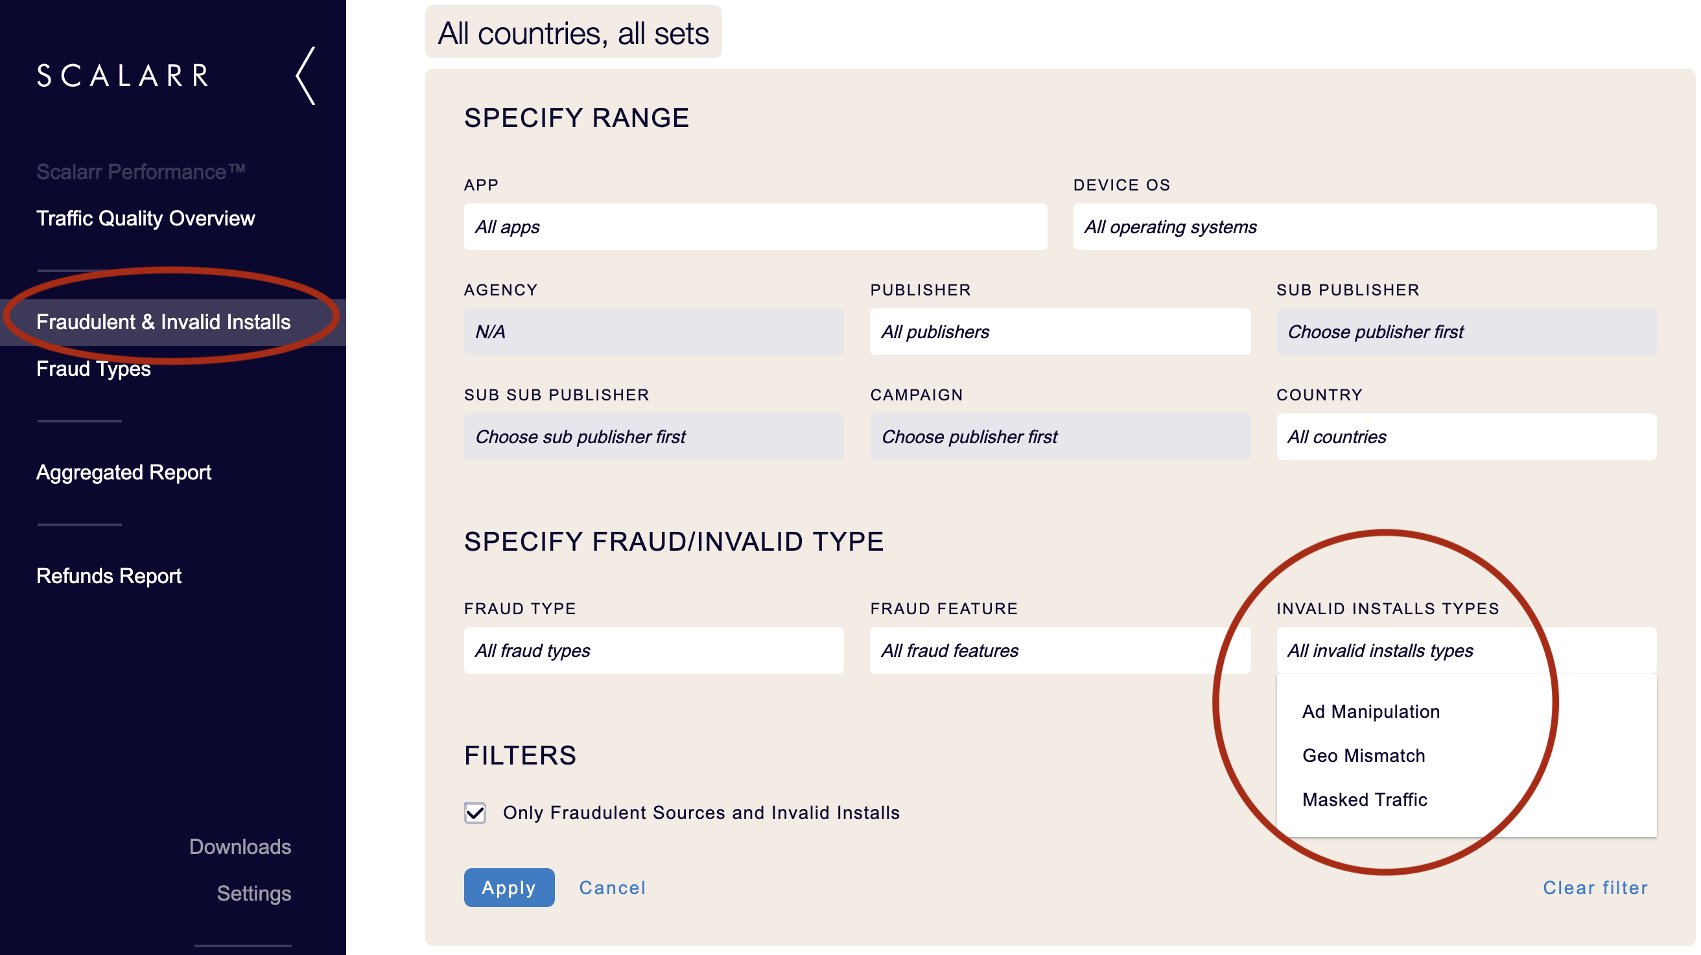
Task: Open the Device OS dropdown
Action: pos(1364,227)
